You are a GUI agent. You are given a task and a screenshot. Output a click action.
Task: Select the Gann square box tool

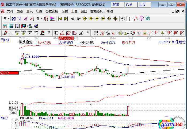click(x=56, y=33)
